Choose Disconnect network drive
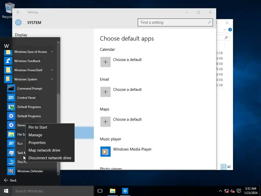The image size is (261, 196). click(50, 158)
